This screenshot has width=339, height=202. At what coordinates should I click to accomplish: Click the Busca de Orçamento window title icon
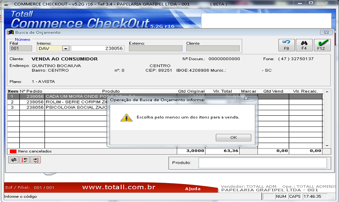click(11, 32)
